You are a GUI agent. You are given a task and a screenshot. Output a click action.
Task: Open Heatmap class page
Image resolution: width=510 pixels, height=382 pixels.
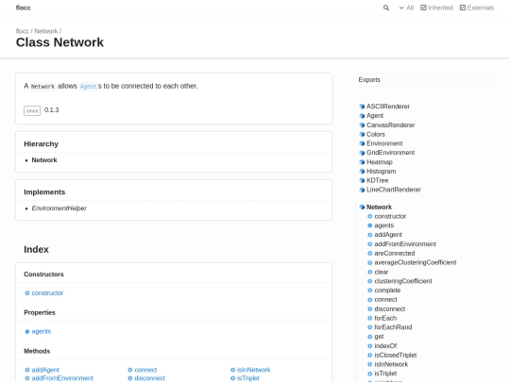(x=380, y=162)
